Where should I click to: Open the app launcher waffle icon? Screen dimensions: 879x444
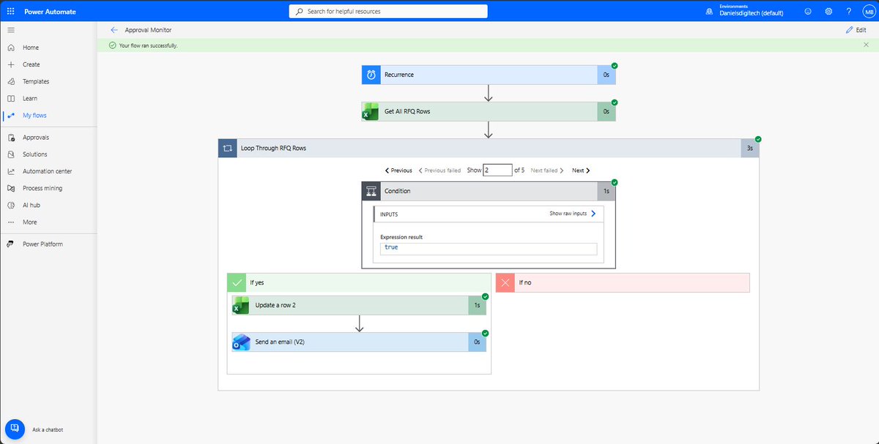coord(10,11)
